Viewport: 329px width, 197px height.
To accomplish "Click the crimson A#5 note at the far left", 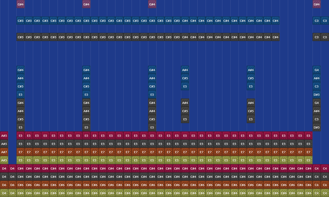I will [4, 135].
